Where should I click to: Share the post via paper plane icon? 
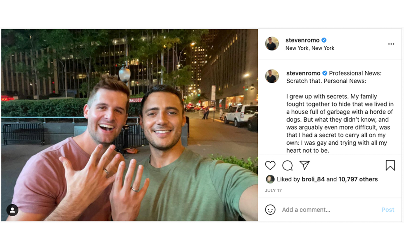pos(305,165)
